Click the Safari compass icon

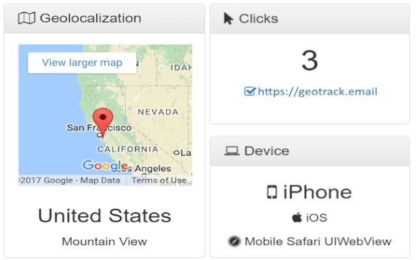[235, 241]
